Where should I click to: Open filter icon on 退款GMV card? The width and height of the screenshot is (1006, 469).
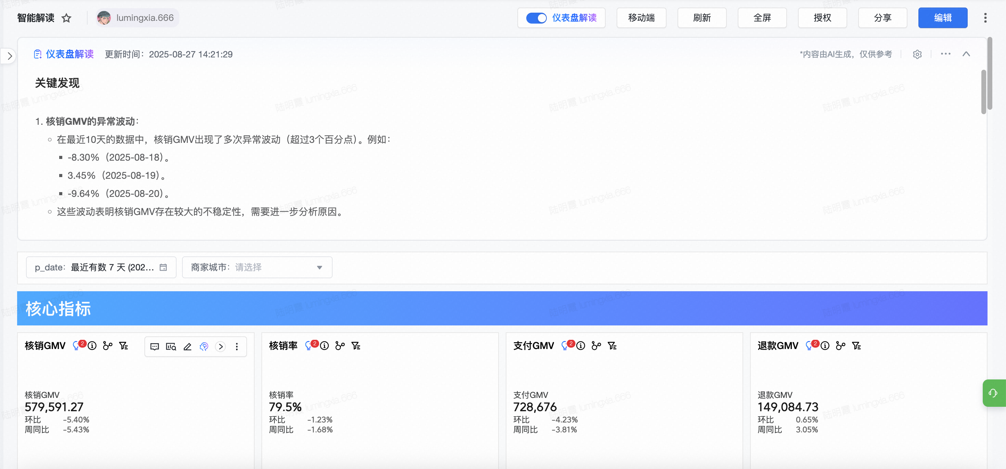click(856, 346)
